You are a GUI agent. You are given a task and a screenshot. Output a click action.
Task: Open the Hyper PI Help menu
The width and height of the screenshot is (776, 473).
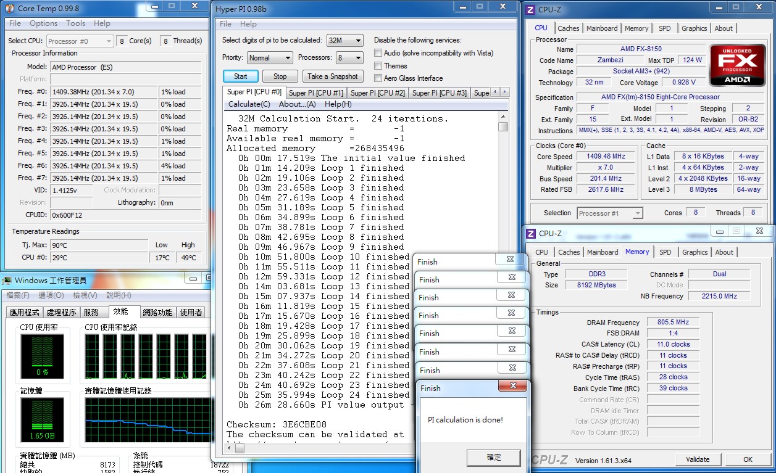pos(248,24)
